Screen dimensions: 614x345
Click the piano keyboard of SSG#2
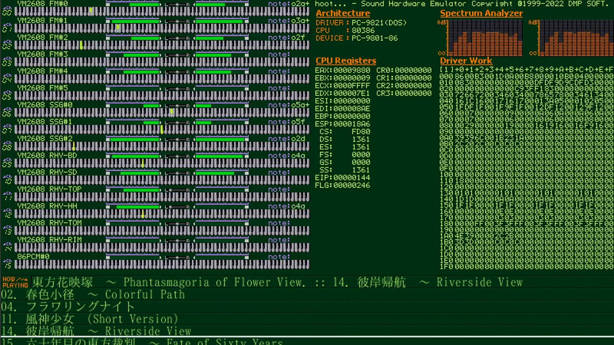162,147
